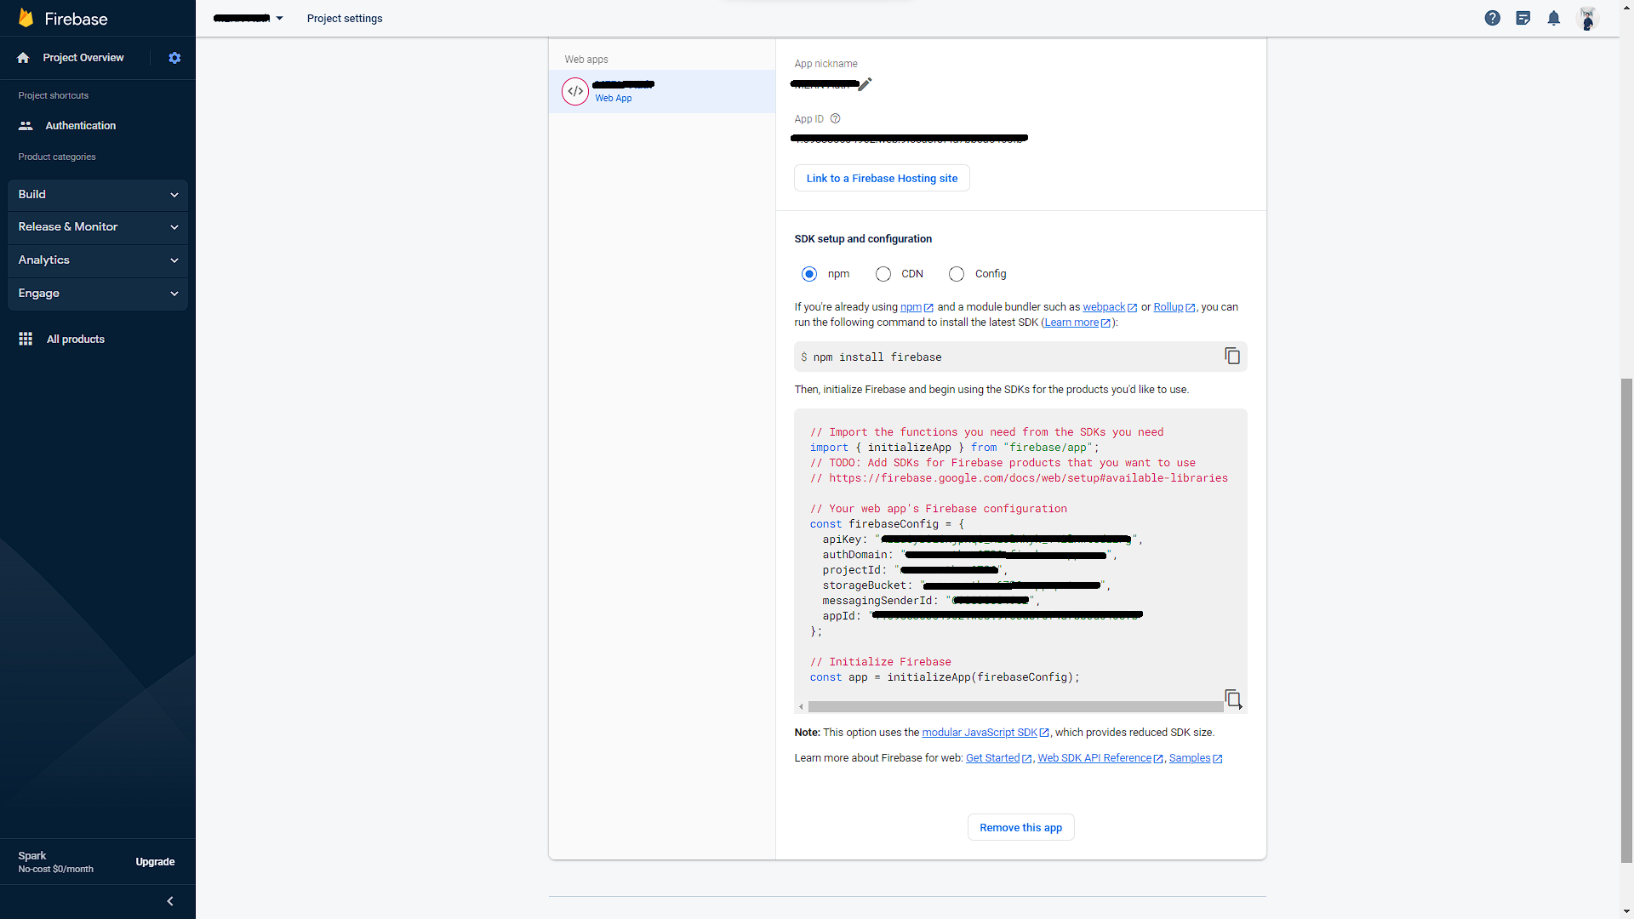
Task: Click the App ID help icon
Action: (835, 119)
